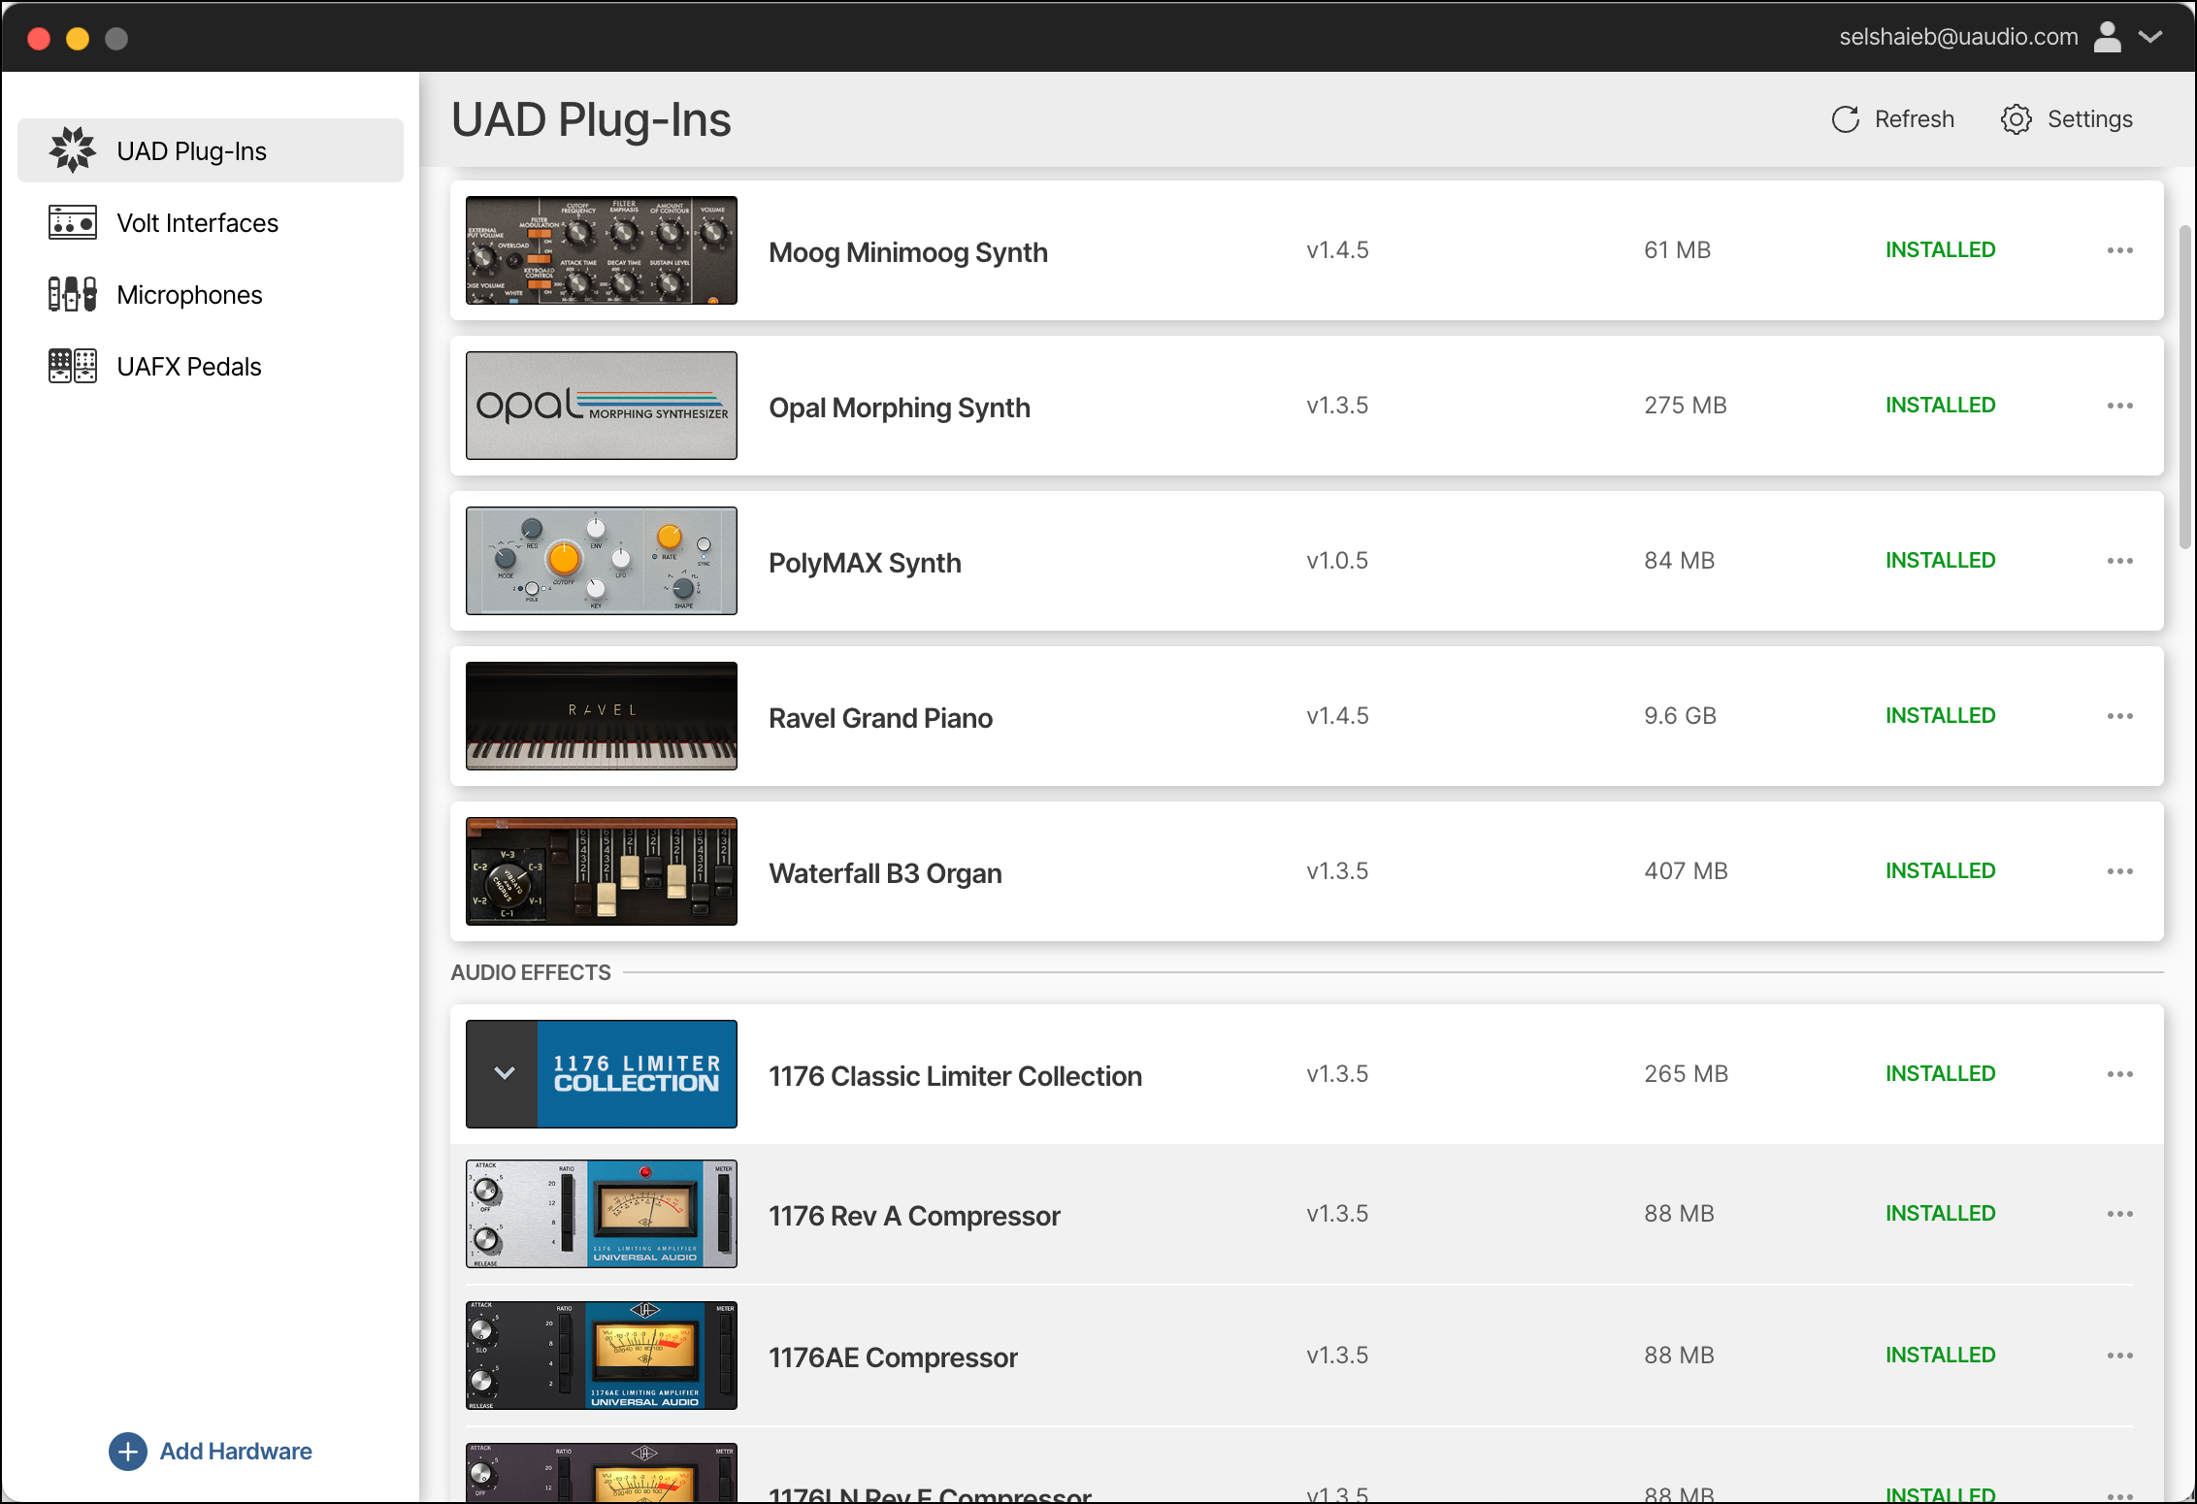Screen dimensions: 2197x1504
Task: Open the Volt Interfaces section icon
Action: [x=71, y=222]
